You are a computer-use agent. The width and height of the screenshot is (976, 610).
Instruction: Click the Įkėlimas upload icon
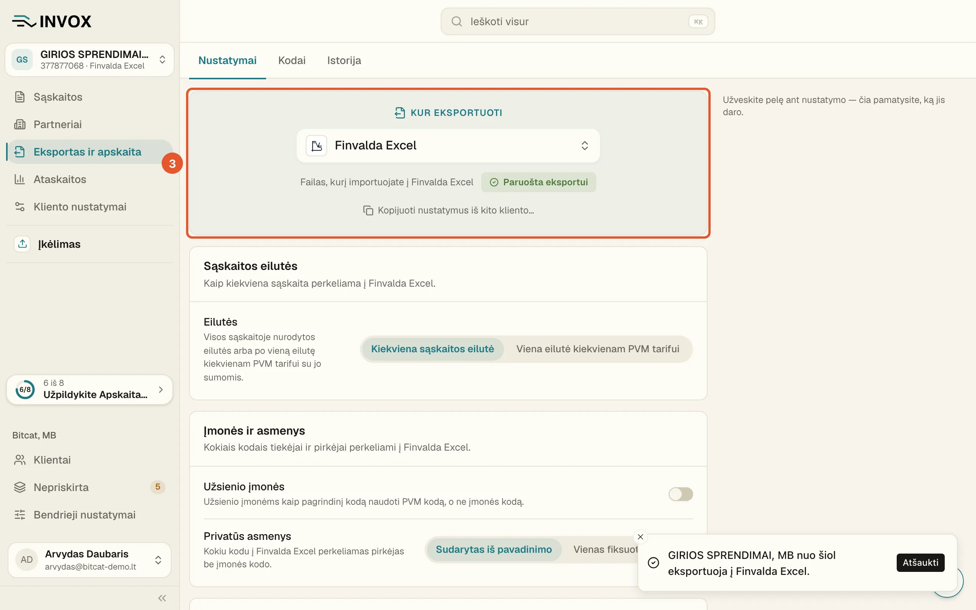coord(22,244)
